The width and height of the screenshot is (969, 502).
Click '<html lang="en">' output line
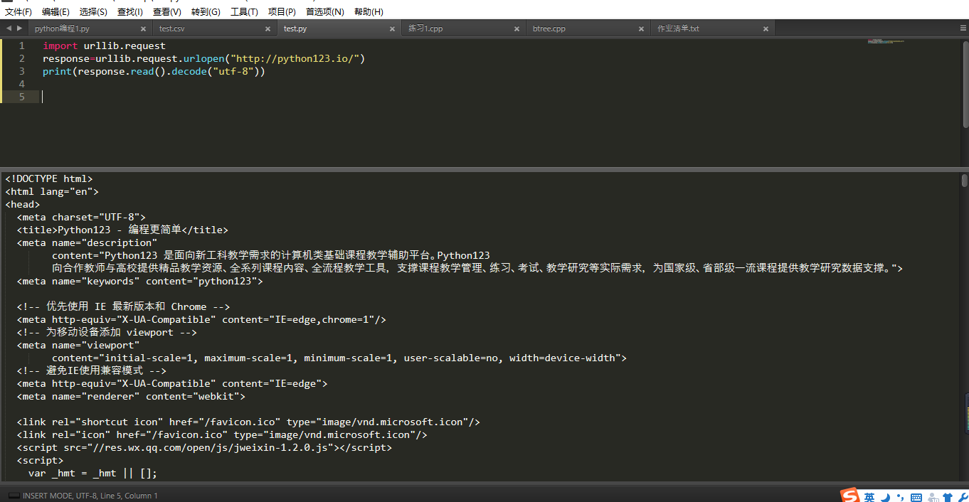pyautogui.click(x=52, y=191)
